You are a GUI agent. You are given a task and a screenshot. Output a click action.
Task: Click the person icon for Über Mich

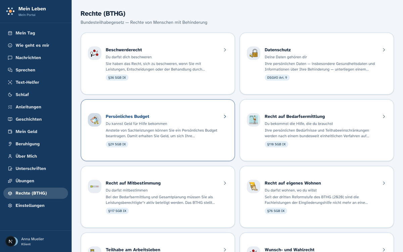coord(10,156)
